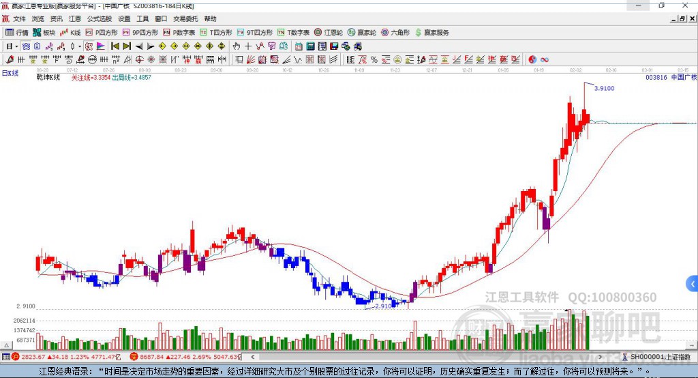This screenshot has width=698, height=378.
Task: Click the 关注线=3.3354 readout
Action: [x=91, y=77]
